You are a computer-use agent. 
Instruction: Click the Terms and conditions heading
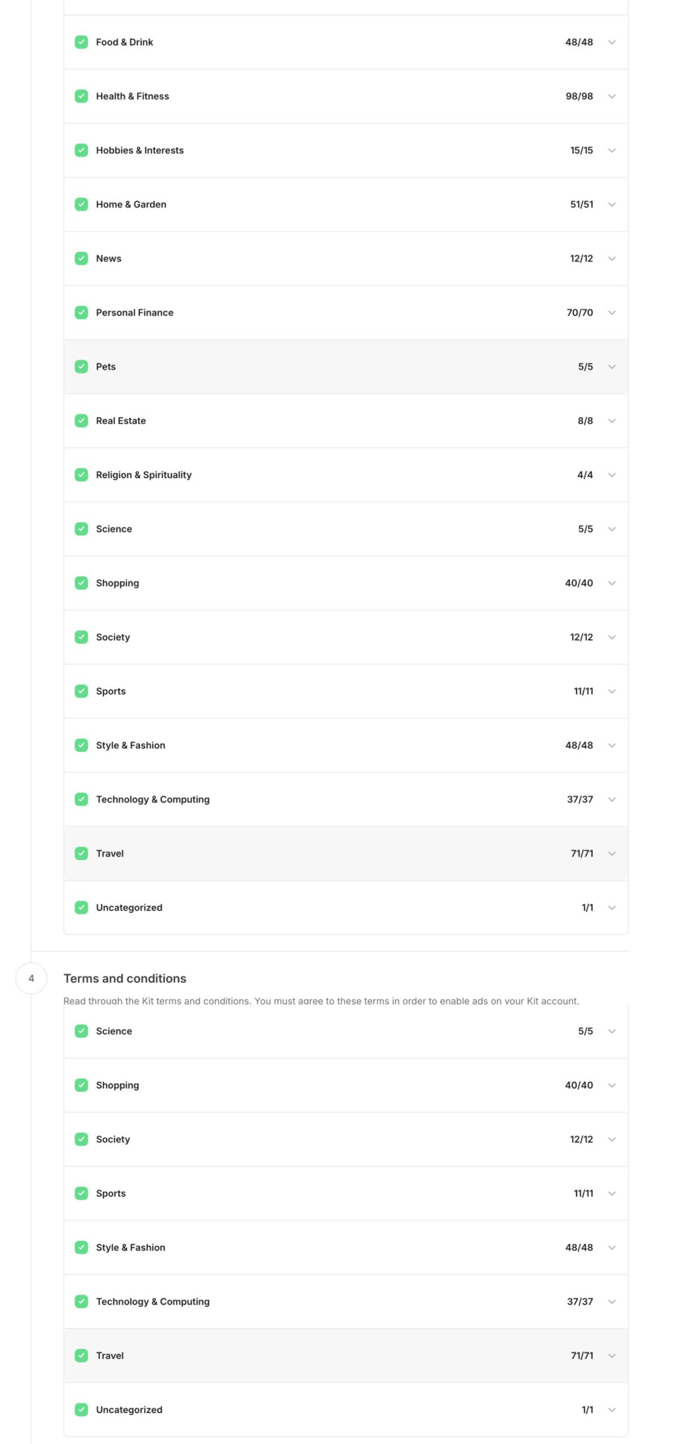(125, 979)
